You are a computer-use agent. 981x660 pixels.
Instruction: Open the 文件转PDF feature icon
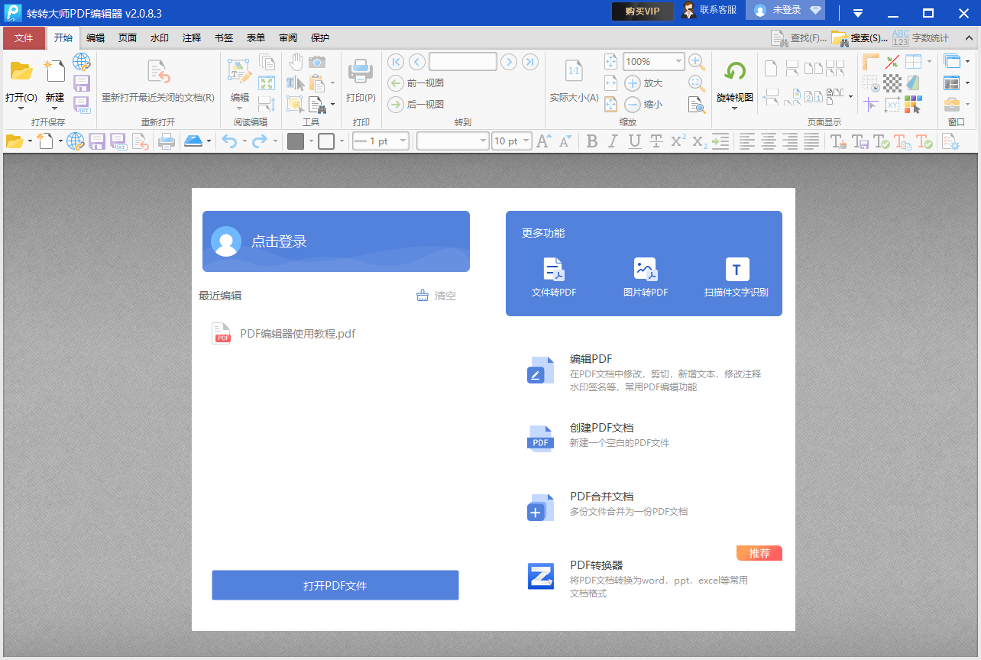[x=553, y=269]
